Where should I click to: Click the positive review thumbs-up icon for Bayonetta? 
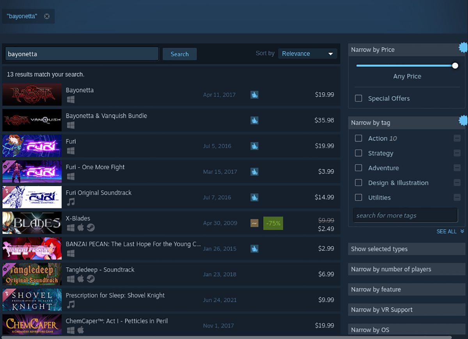(x=254, y=94)
